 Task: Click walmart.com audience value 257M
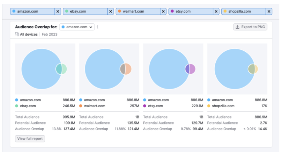pos(134,106)
